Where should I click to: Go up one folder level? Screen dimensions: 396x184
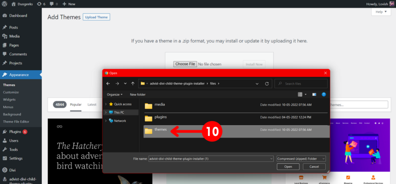coord(133,83)
